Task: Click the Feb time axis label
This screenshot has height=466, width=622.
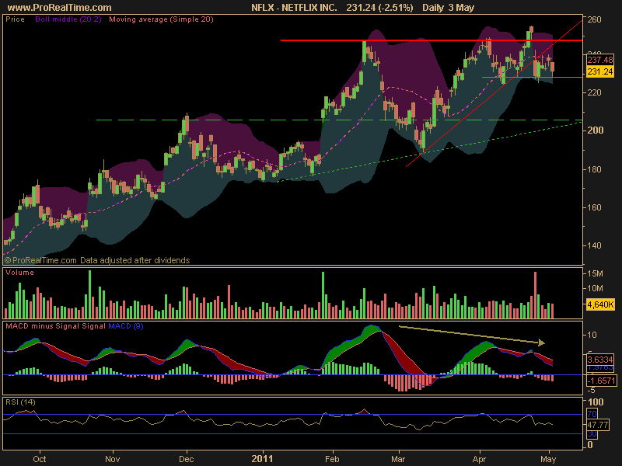Action: [332, 459]
